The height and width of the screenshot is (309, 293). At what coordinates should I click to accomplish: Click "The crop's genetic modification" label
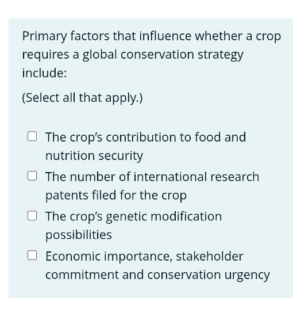(x=134, y=216)
